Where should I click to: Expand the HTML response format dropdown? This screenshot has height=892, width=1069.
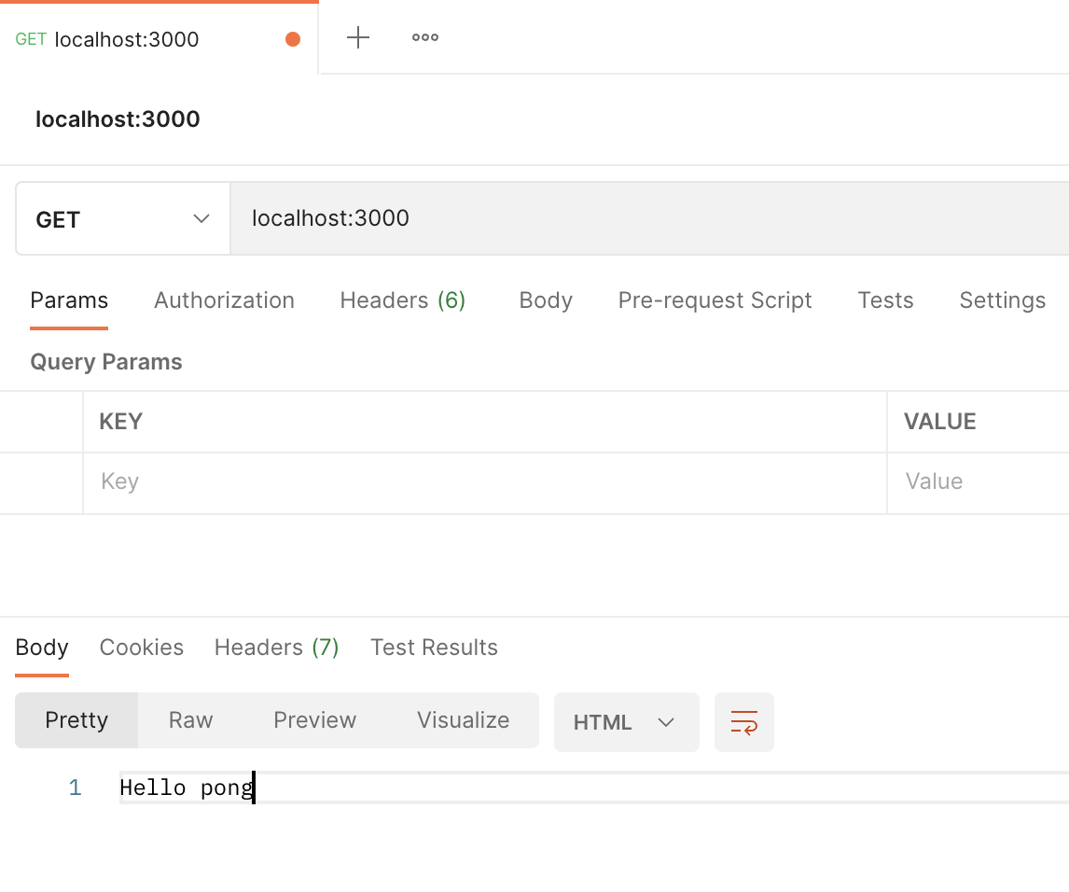[626, 722]
